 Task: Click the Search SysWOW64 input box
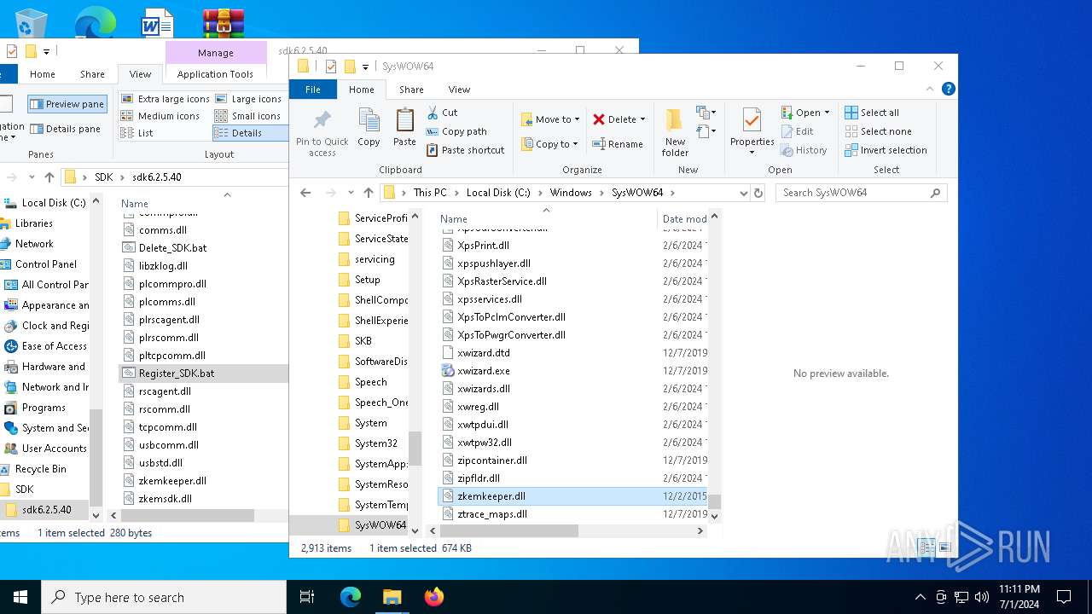click(x=861, y=193)
